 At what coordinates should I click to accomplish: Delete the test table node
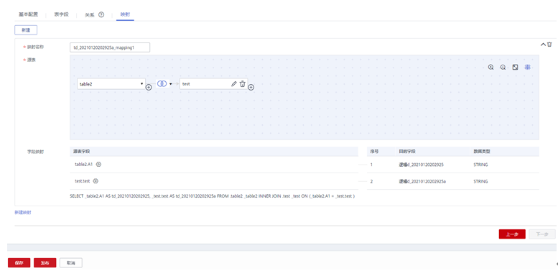[x=242, y=83]
